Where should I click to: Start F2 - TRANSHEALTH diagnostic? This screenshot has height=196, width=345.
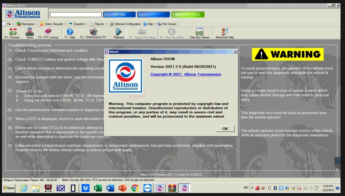point(93,33)
